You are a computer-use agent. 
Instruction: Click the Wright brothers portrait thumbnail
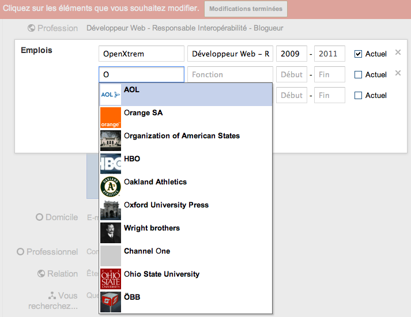110,233
